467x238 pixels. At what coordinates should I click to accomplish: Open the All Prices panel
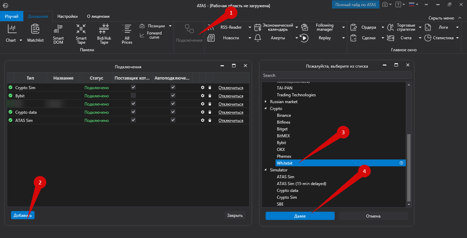pyautogui.click(x=127, y=34)
